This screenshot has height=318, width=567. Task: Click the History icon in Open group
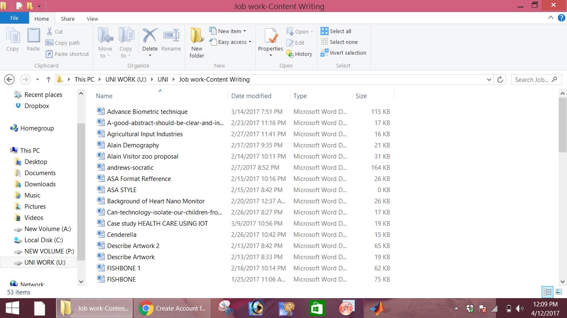pos(299,54)
